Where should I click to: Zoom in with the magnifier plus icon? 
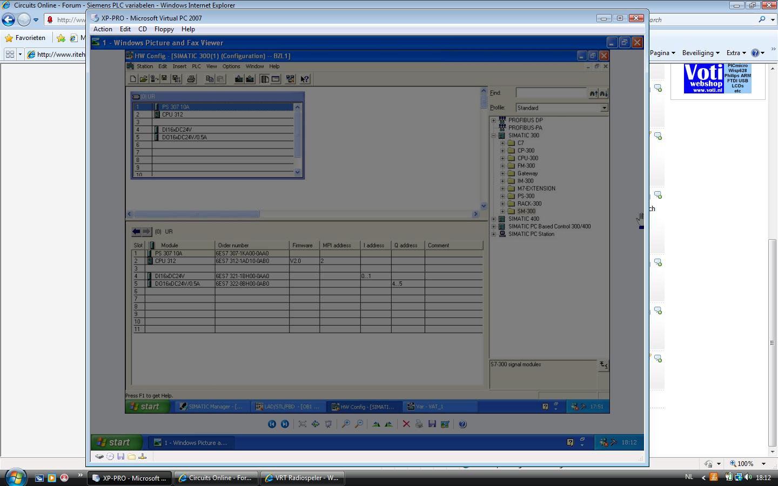(346, 424)
